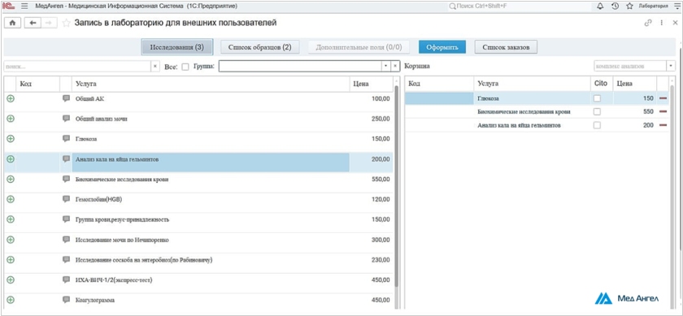Open the history clock icon
The height and width of the screenshot is (316, 683).
click(x=615, y=6)
